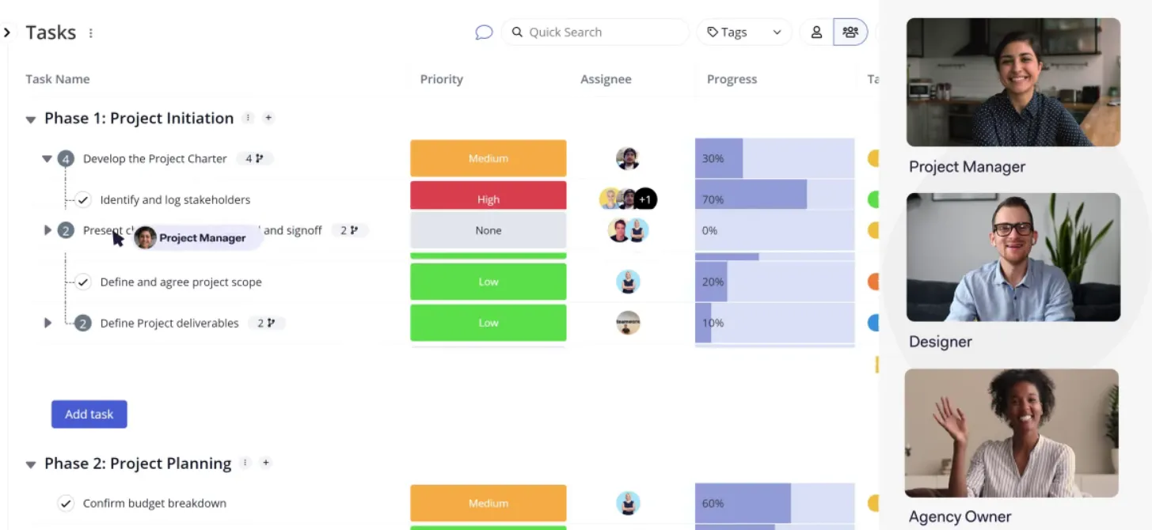The image size is (1152, 530).
Task: Toggle the Confirm budget breakdown checkmark
Action: (66, 503)
